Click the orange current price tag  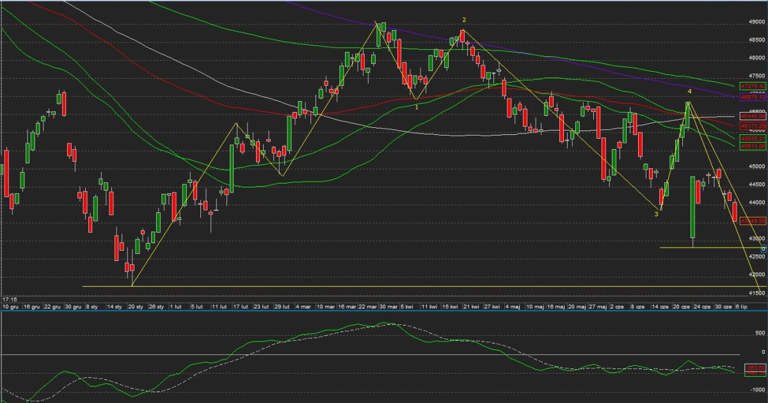click(753, 221)
